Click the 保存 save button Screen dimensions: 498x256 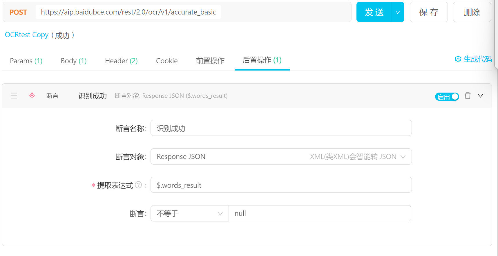(429, 12)
